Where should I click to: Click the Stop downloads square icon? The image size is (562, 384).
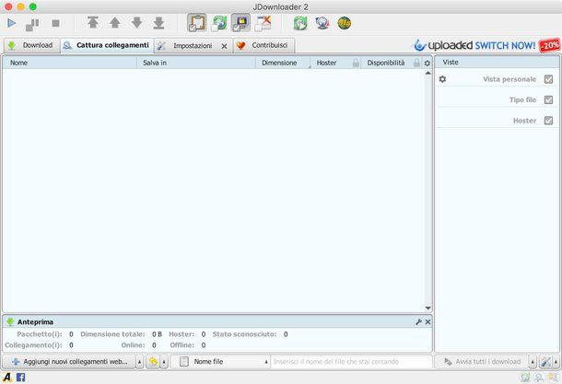click(55, 23)
